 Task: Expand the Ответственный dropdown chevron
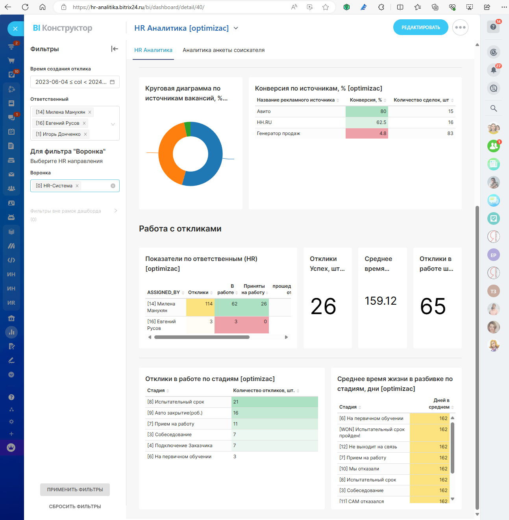pos(113,124)
